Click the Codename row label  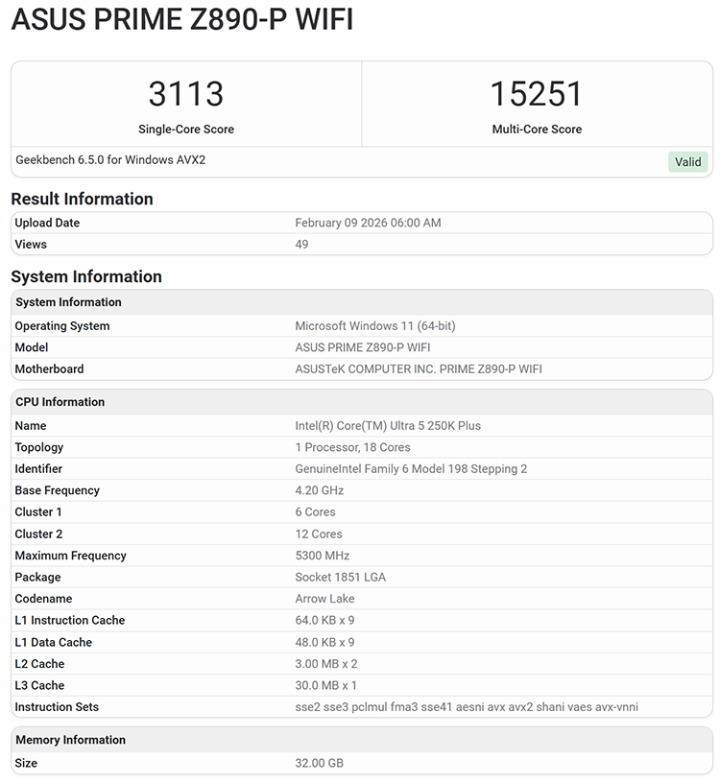point(43,599)
